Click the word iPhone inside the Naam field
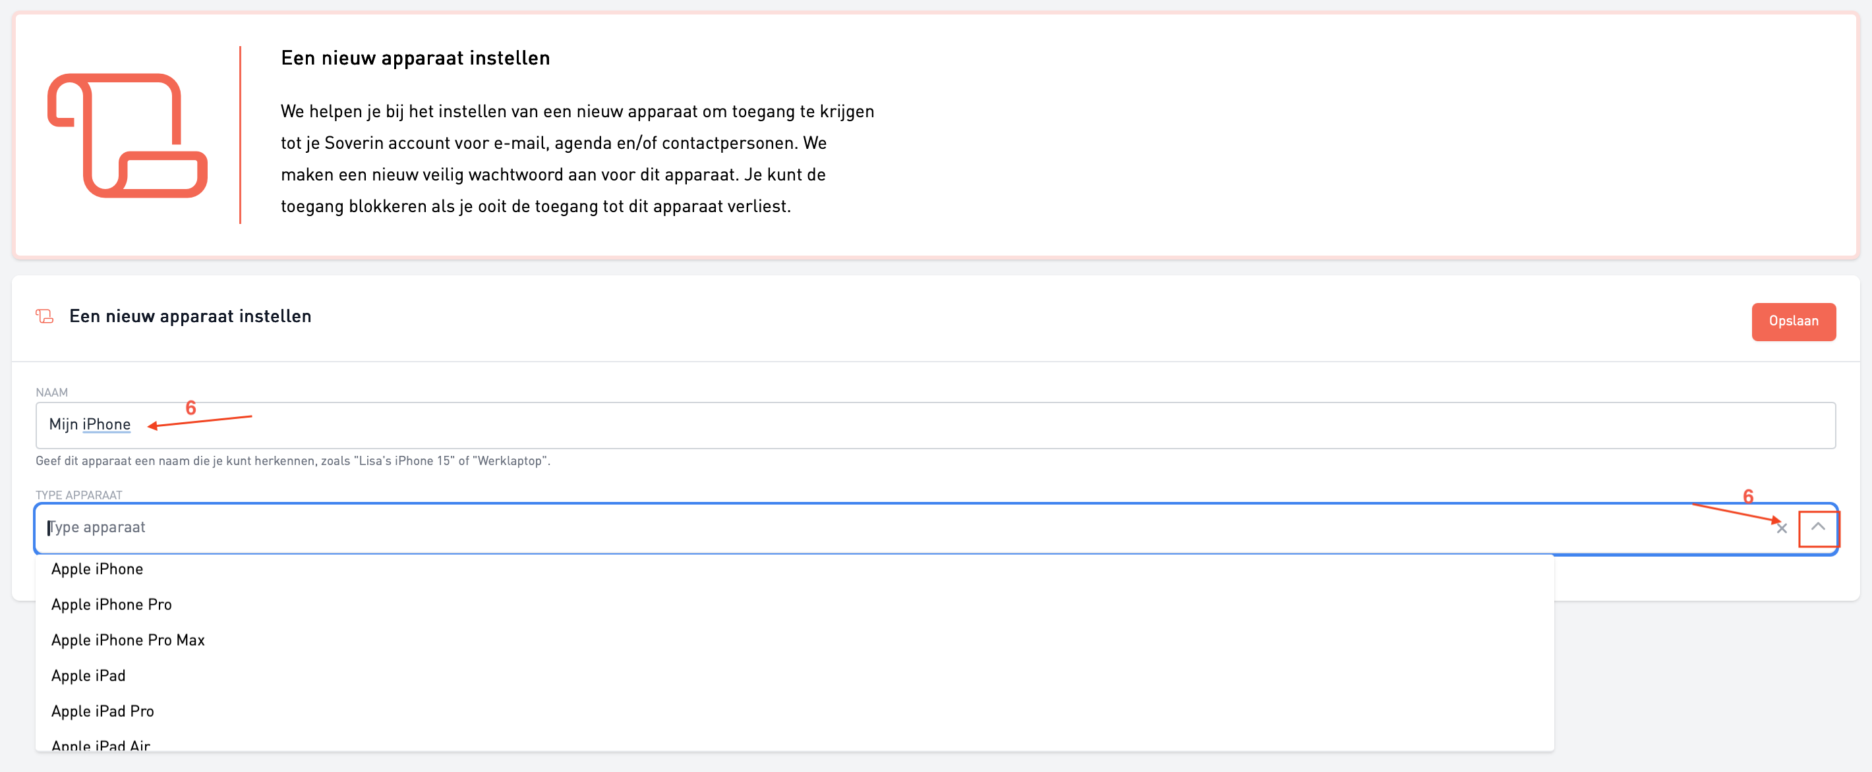 coord(106,425)
